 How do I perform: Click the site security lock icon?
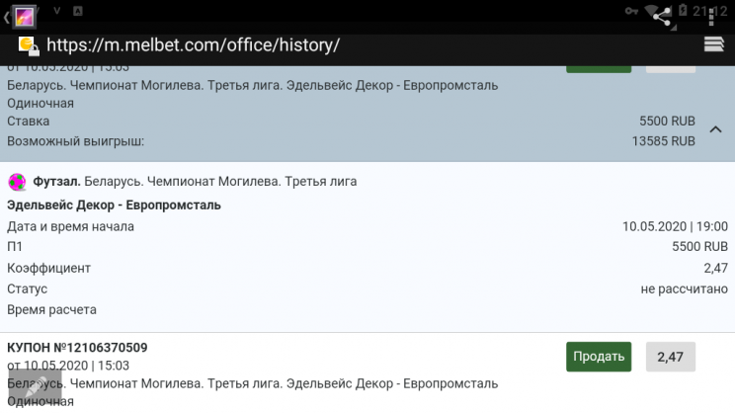(28, 45)
